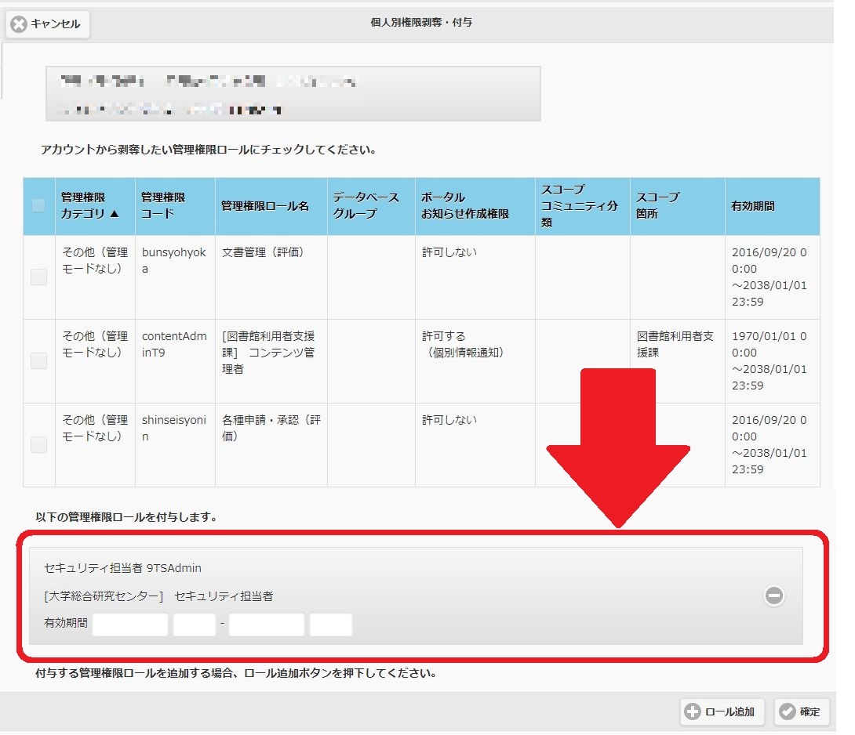Select the 文書管理（評価） role name cell
Screen dimensions: 855x735
click(x=271, y=277)
